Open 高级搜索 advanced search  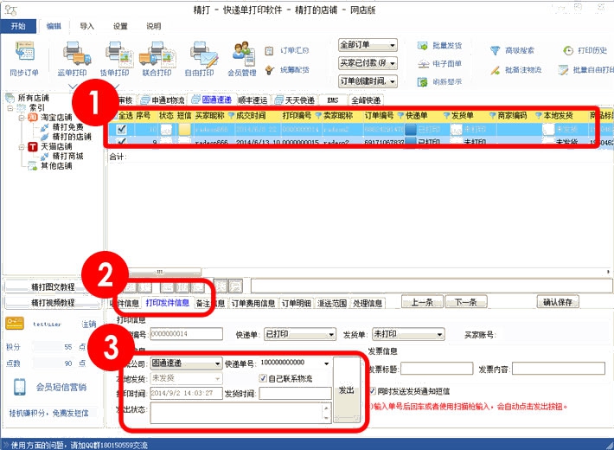coord(512,50)
